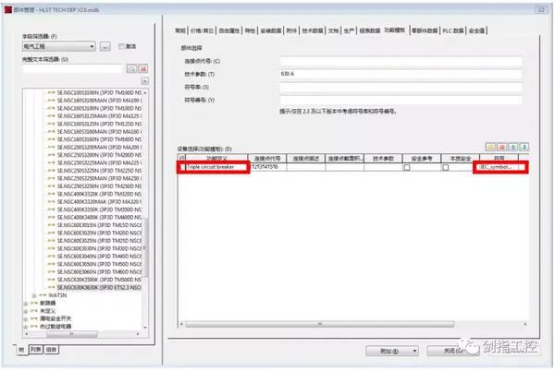
Task: Click the small arrow button above the tree
Action: pyautogui.click(x=145, y=81)
